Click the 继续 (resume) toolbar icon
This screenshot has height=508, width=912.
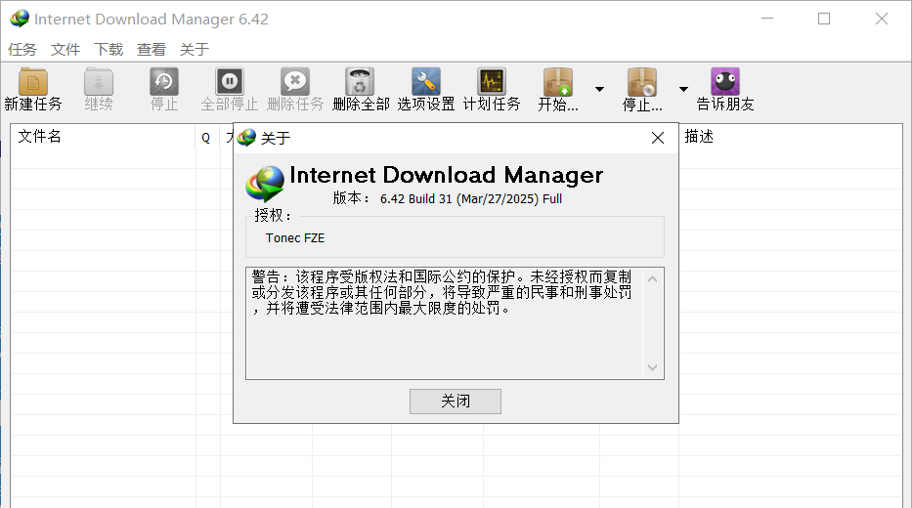click(x=99, y=81)
